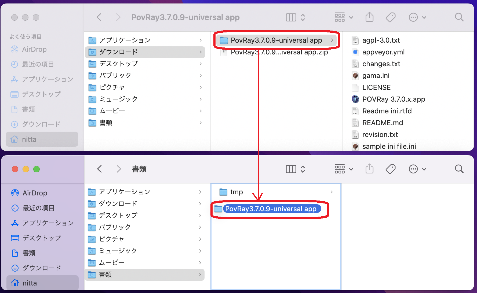The height and width of the screenshot is (293, 477).
Task: Select the PovRay3.7.0.9...iversal app.zip file
Action: [279, 52]
